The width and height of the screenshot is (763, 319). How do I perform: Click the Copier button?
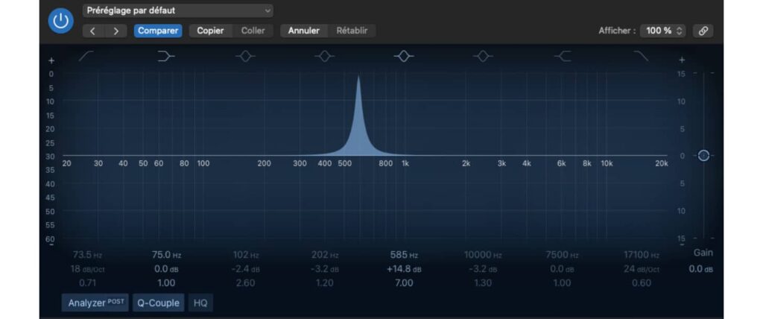[210, 31]
